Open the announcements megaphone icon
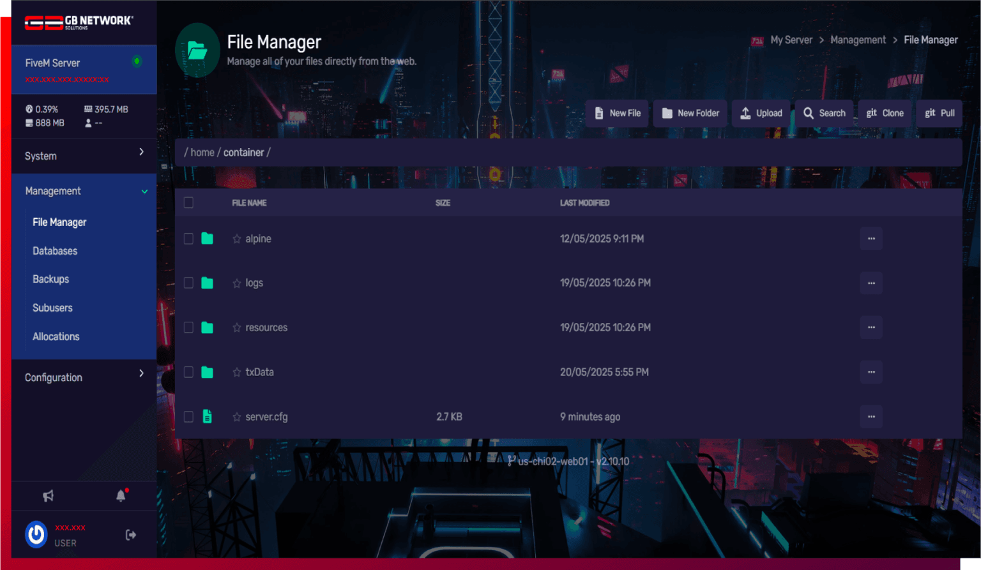The width and height of the screenshot is (981, 570). tap(48, 496)
